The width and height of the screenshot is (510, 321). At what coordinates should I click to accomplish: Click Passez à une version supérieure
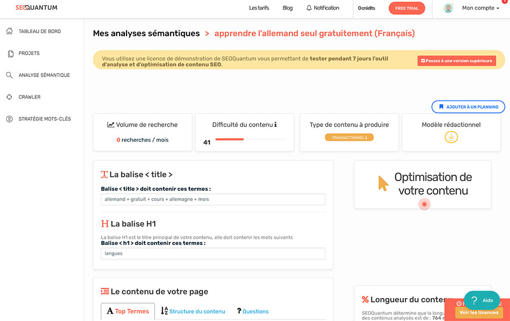[456, 61]
